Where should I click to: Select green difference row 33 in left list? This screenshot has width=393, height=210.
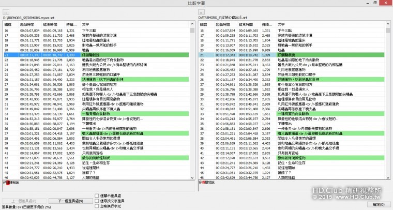[x=96, y=114]
